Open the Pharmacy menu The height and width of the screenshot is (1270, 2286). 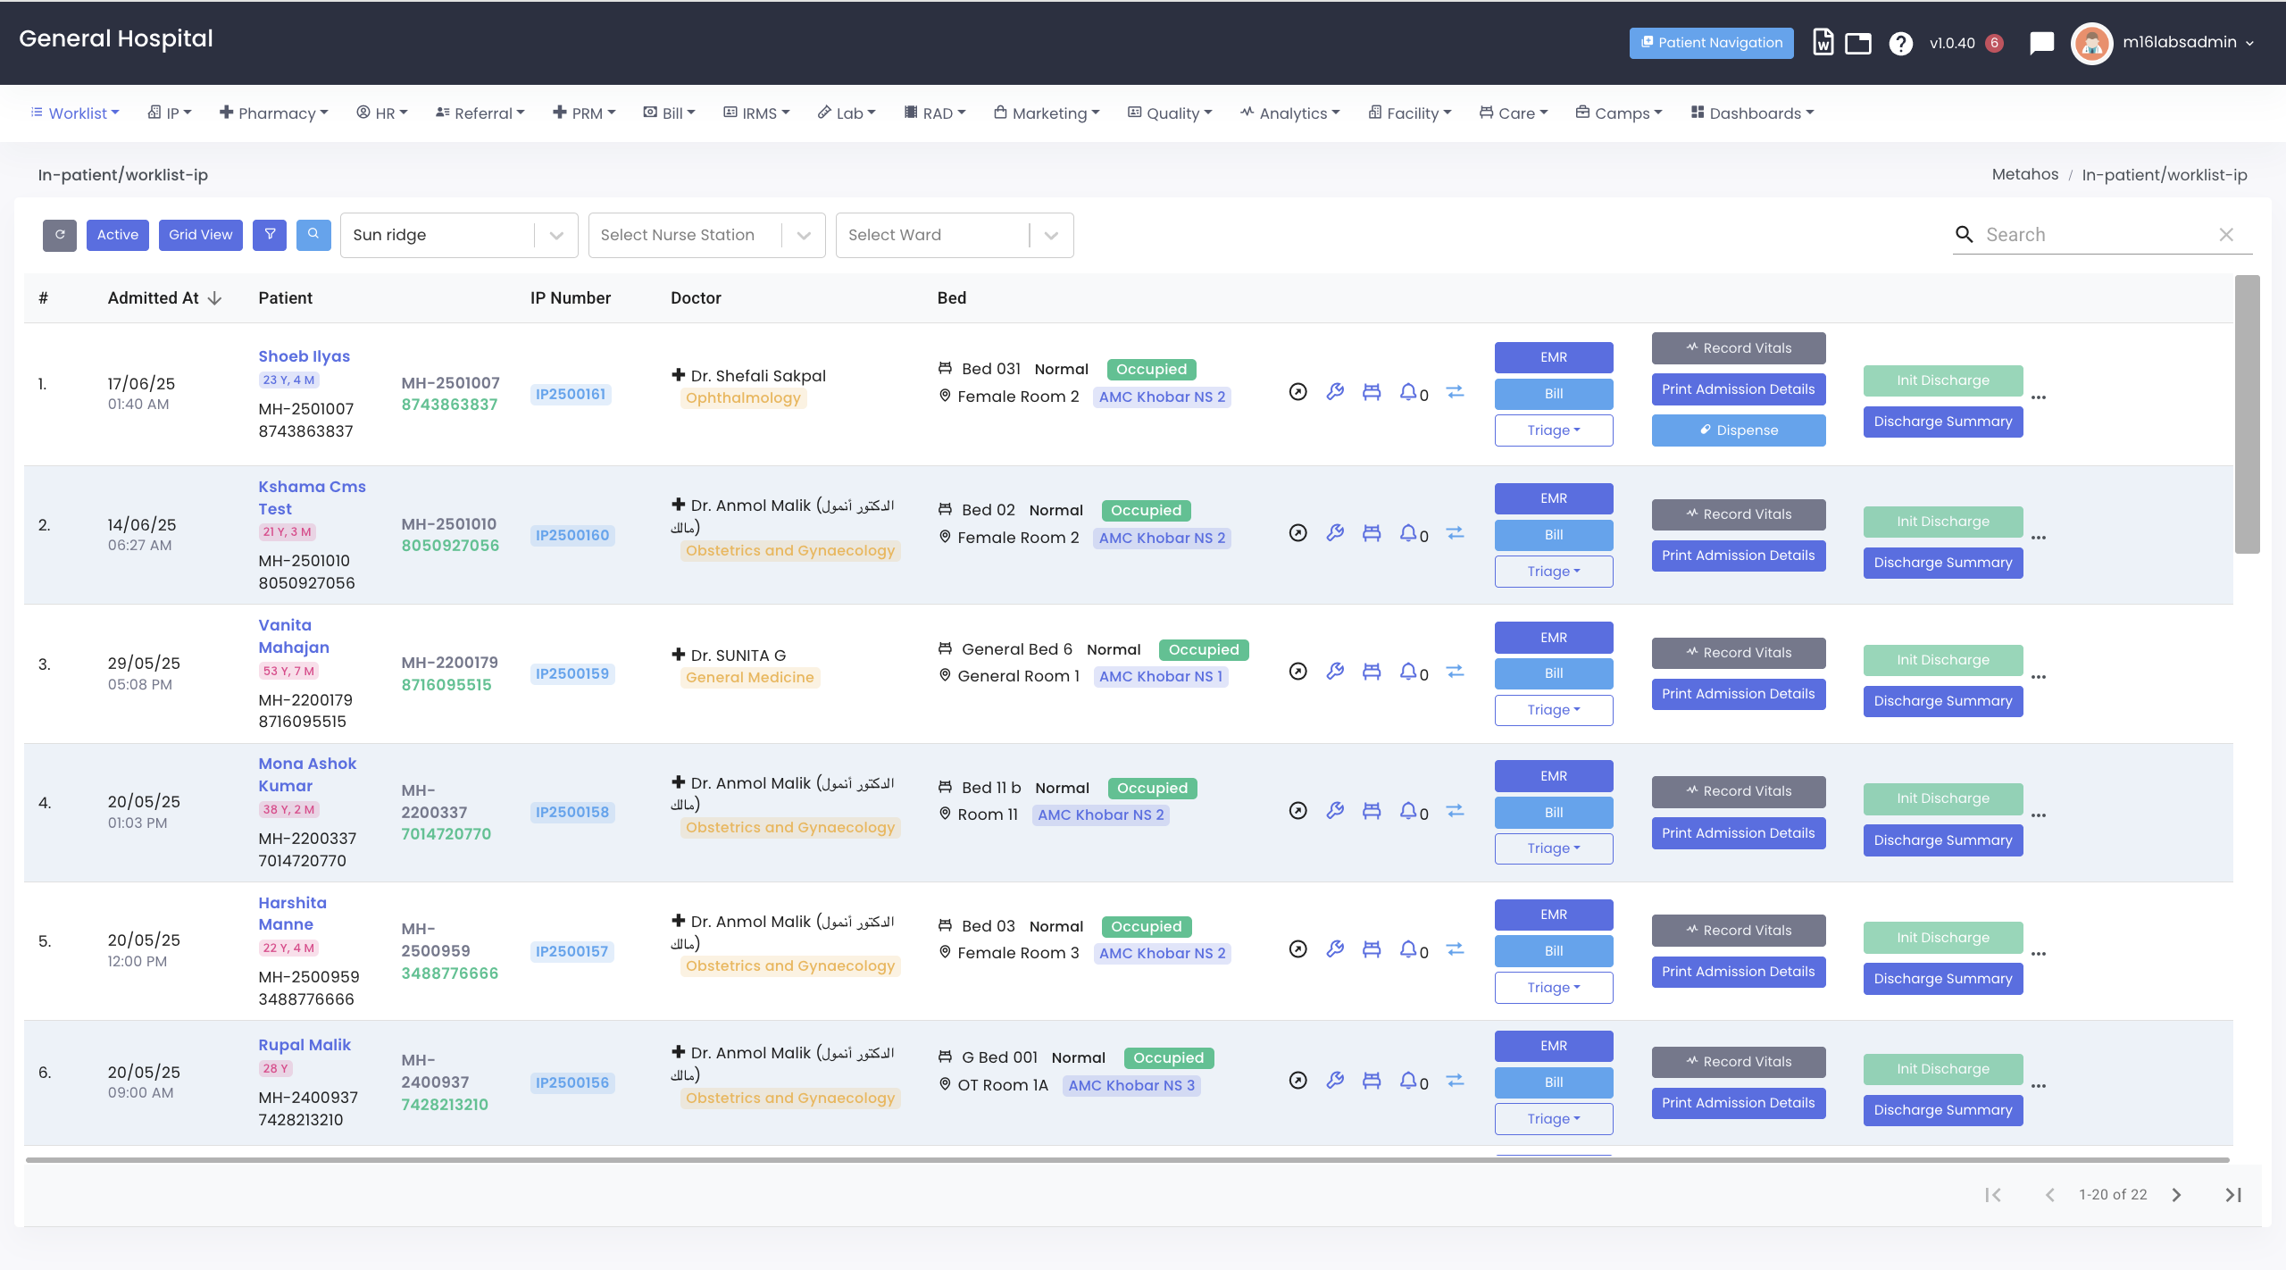[x=274, y=113]
